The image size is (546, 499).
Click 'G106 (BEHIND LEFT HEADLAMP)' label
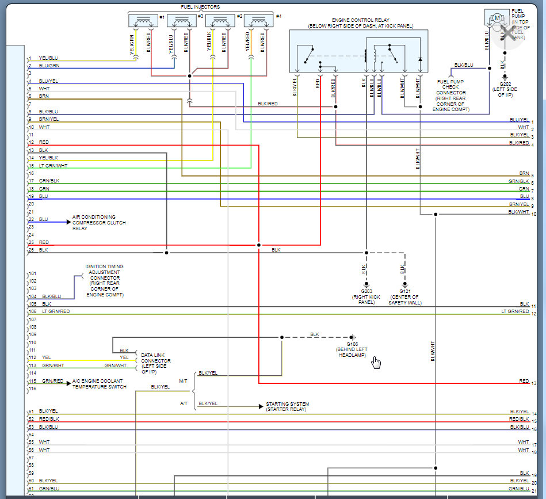(x=352, y=349)
